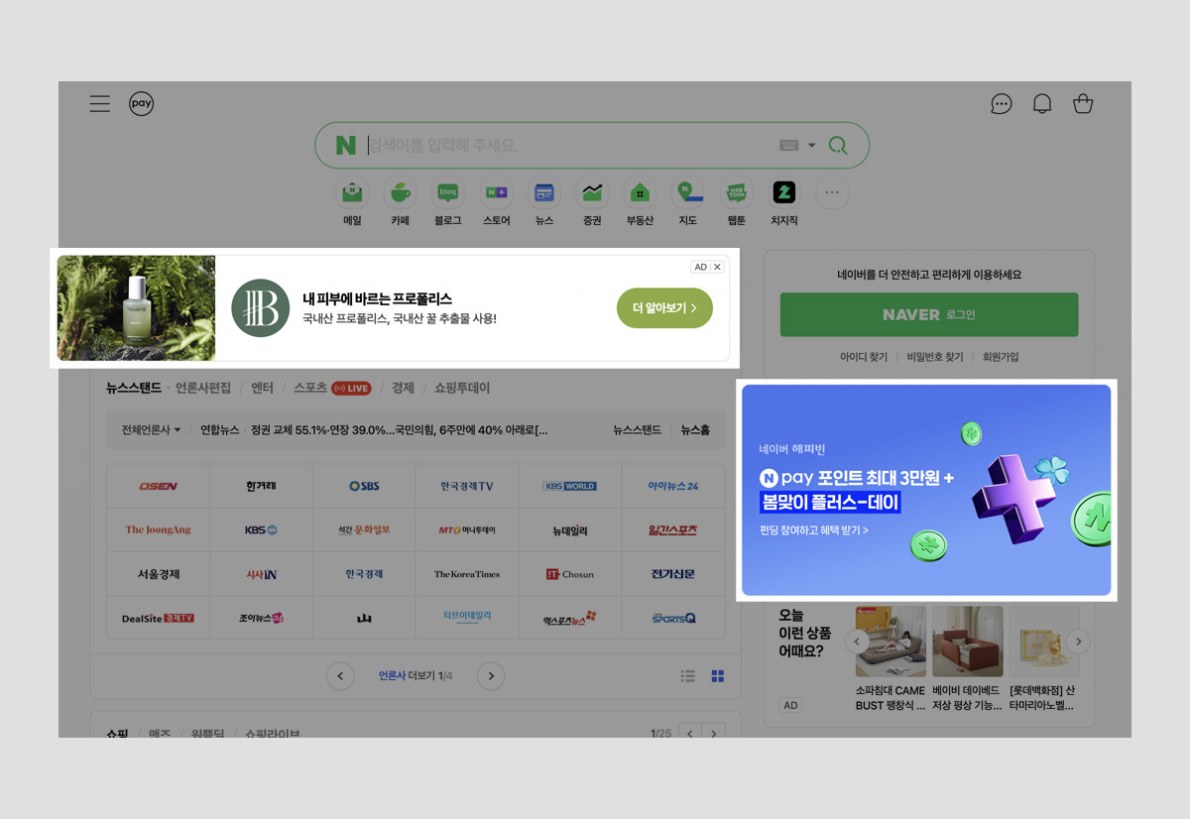Open the on-screen keyboard icon
Image resolution: width=1190 pixels, height=819 pixels.
coord(789,145)
